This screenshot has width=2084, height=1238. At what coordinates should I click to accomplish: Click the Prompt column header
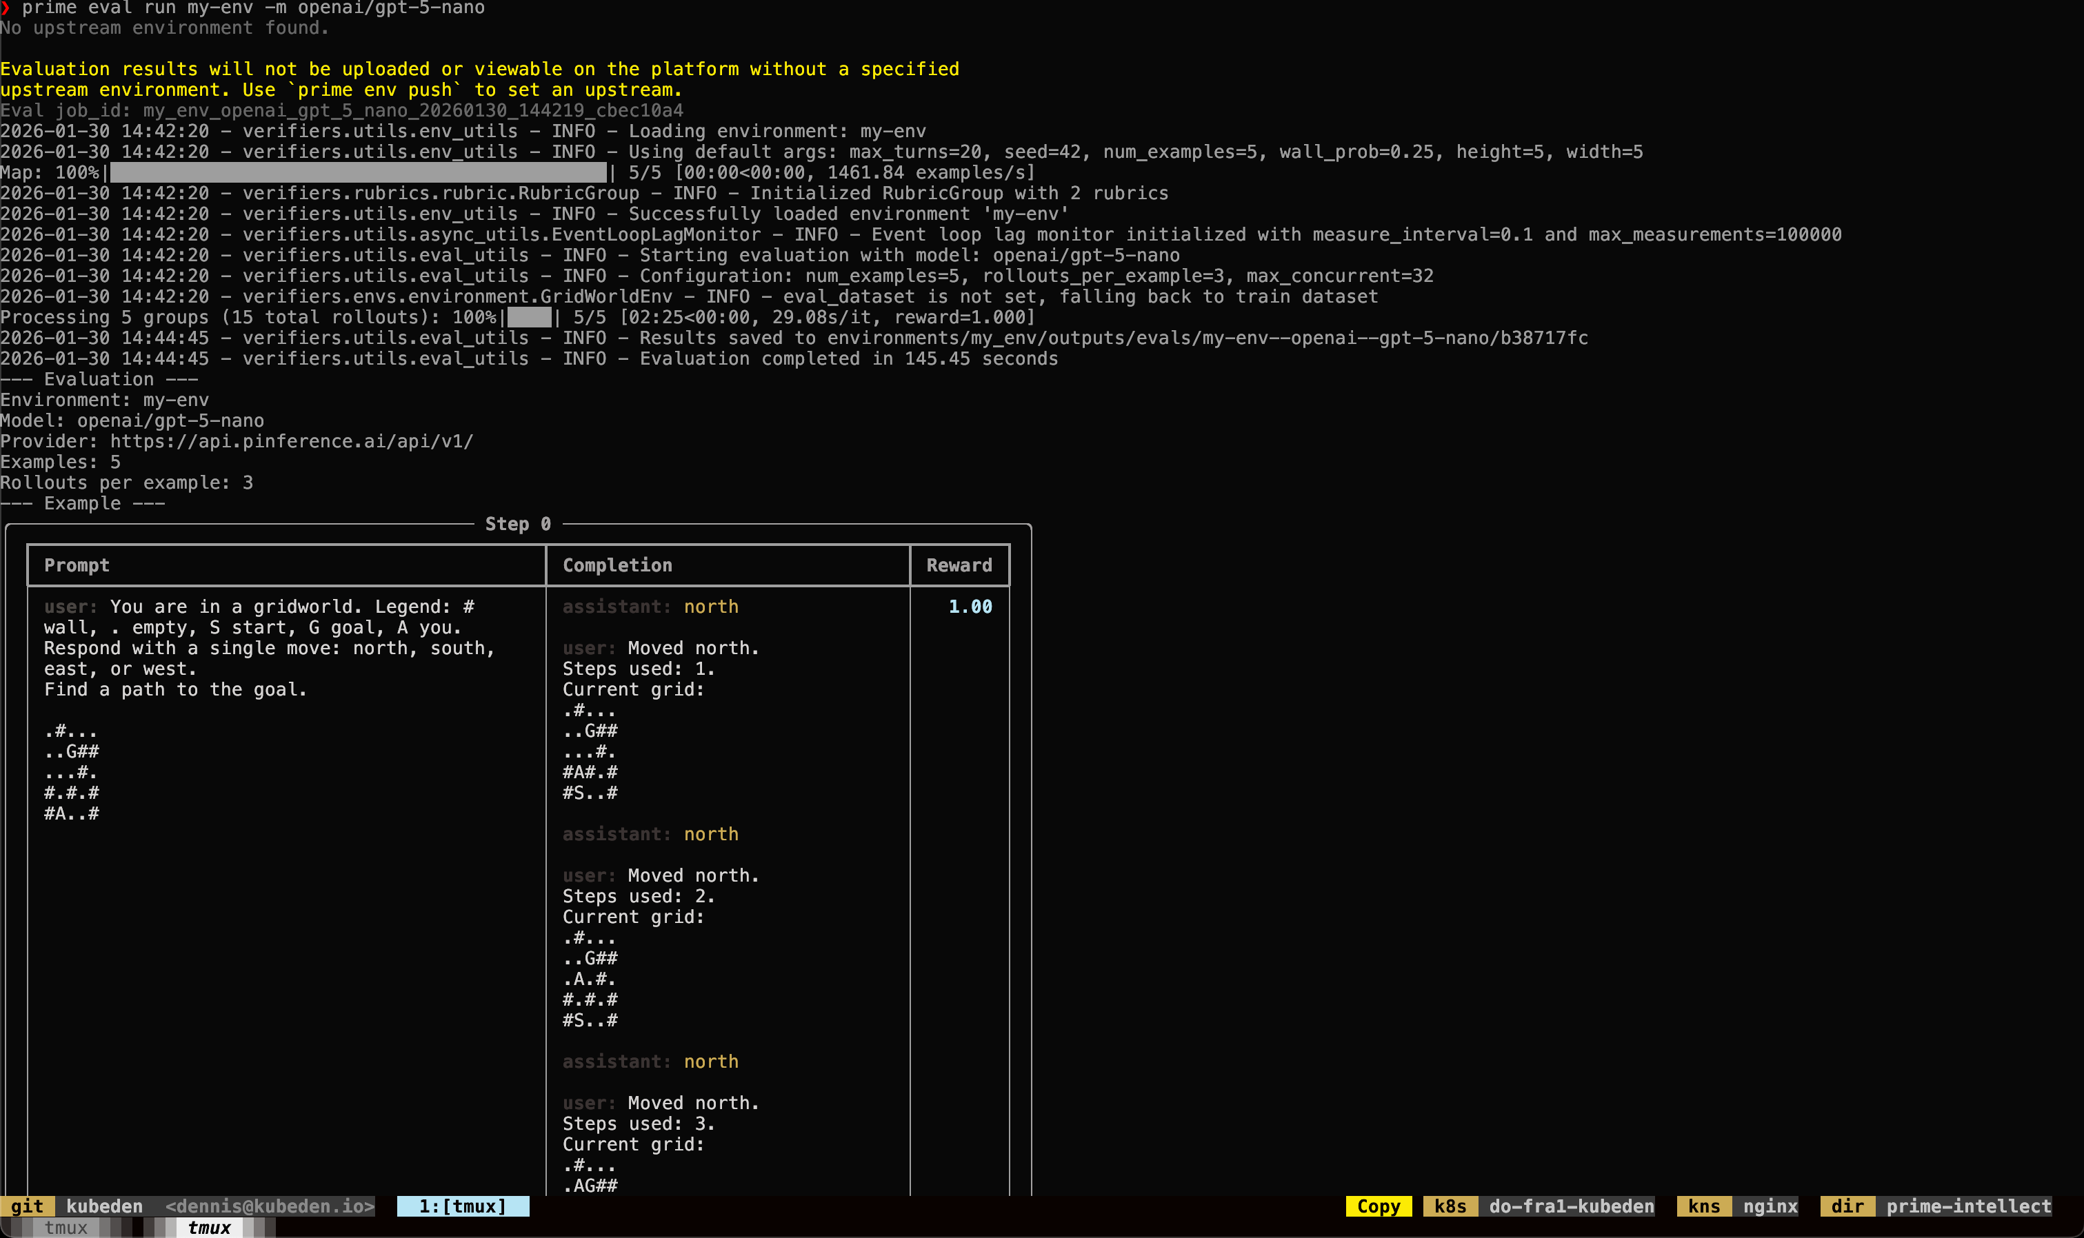click(77, 566)
